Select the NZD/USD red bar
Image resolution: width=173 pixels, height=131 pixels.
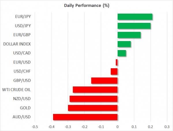point(94,99)
